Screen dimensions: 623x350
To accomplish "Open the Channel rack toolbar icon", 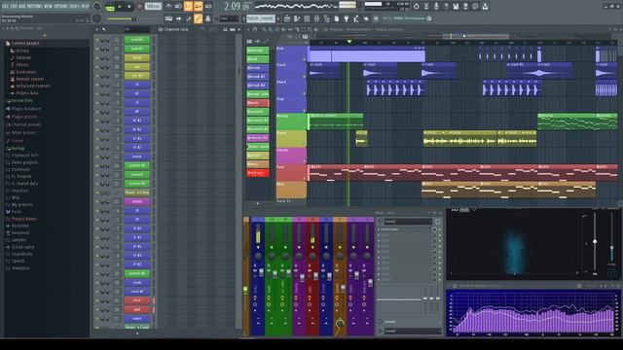I will pos(307,18).
